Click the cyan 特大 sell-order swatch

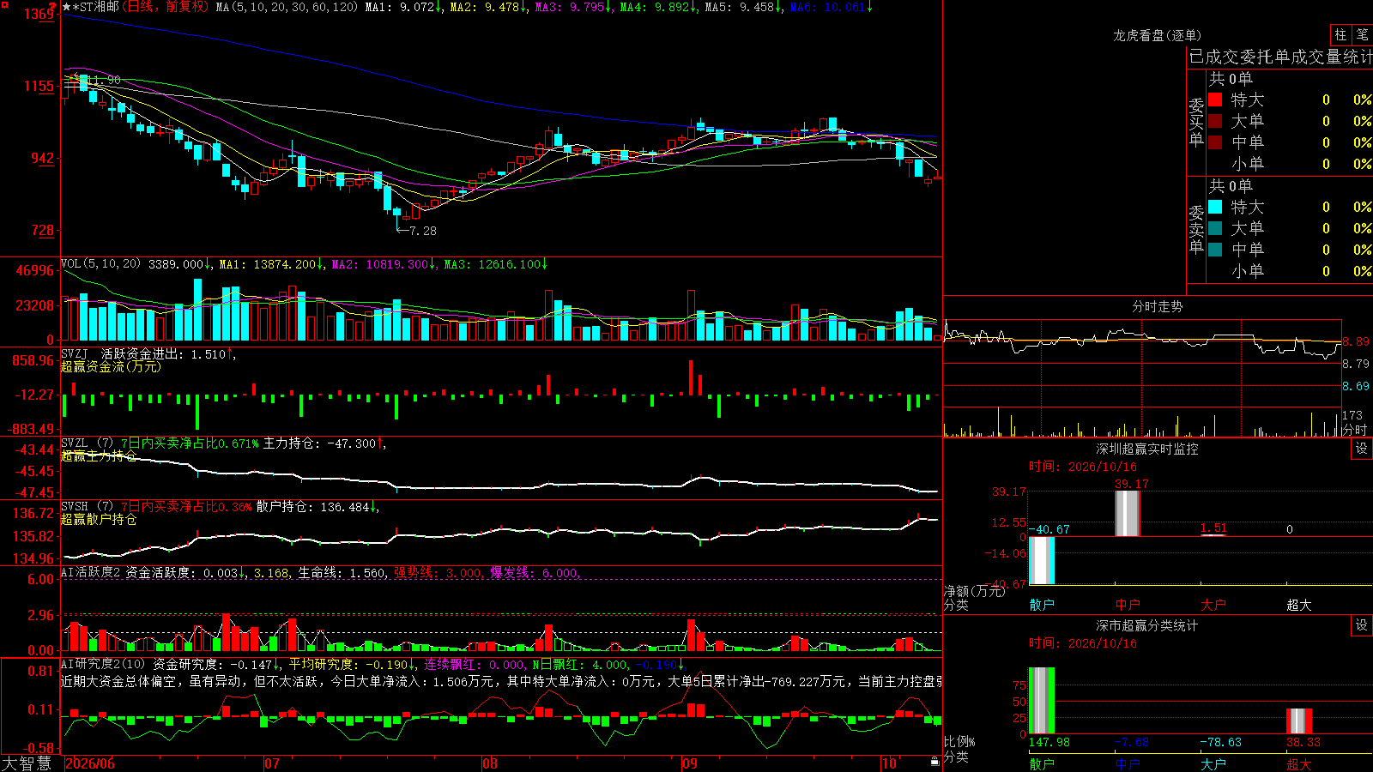pos(1215,207)
